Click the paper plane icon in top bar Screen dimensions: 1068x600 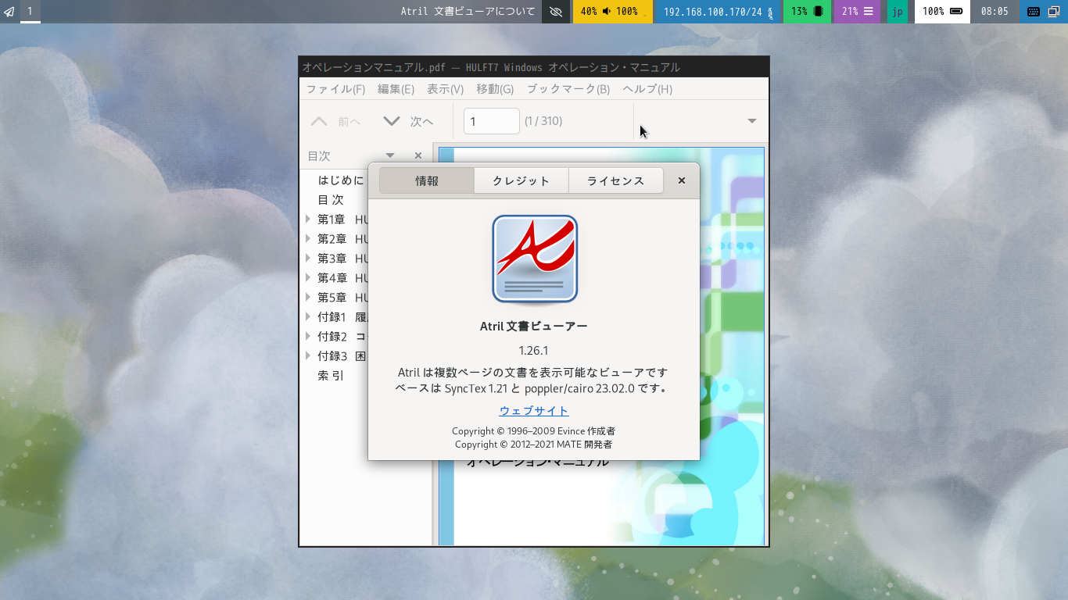coord(9,12)
